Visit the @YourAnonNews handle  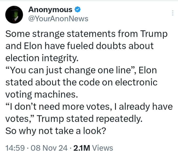pyautogui.click(x=58, y=19)
